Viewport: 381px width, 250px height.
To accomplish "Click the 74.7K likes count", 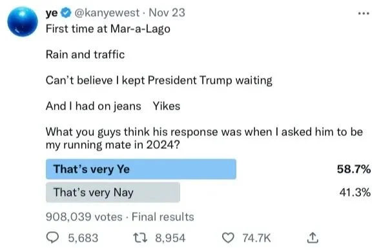I will [256, 238].
